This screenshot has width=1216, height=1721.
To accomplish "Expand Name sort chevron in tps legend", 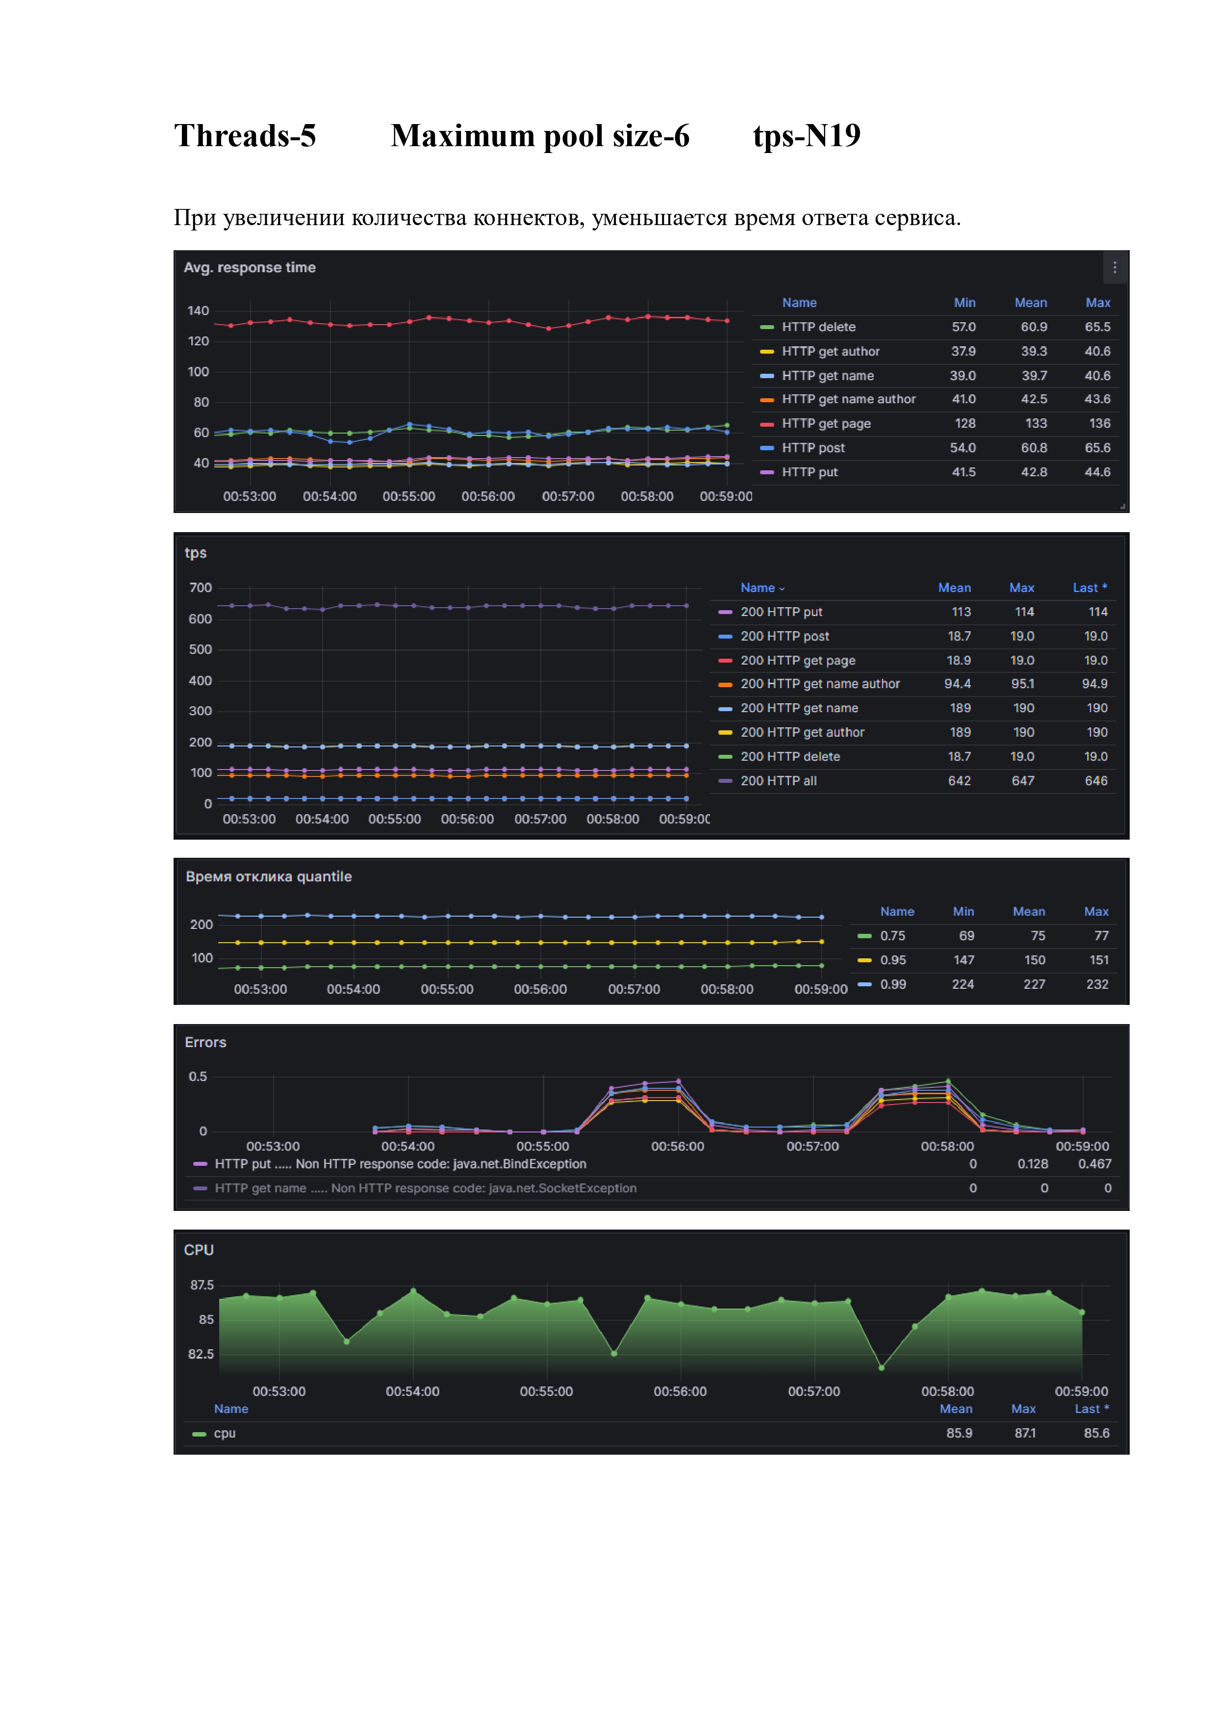I will pyautogui.click(x=782, y=589).
